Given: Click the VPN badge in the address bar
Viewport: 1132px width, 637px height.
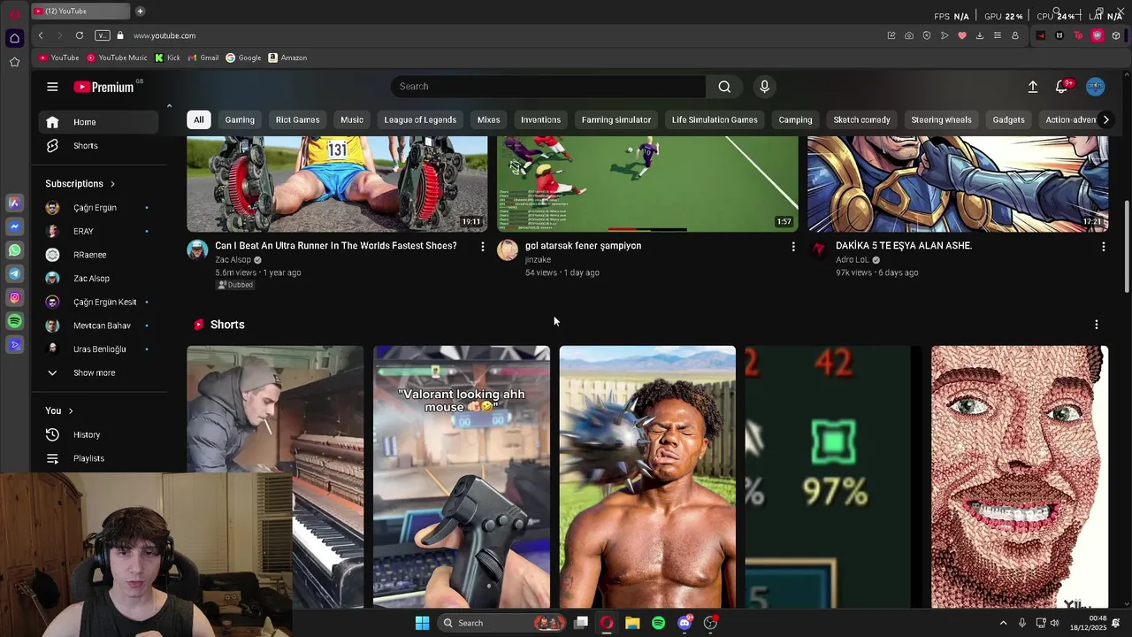Looking at the screenshot, I should click(x=103, y=35).
